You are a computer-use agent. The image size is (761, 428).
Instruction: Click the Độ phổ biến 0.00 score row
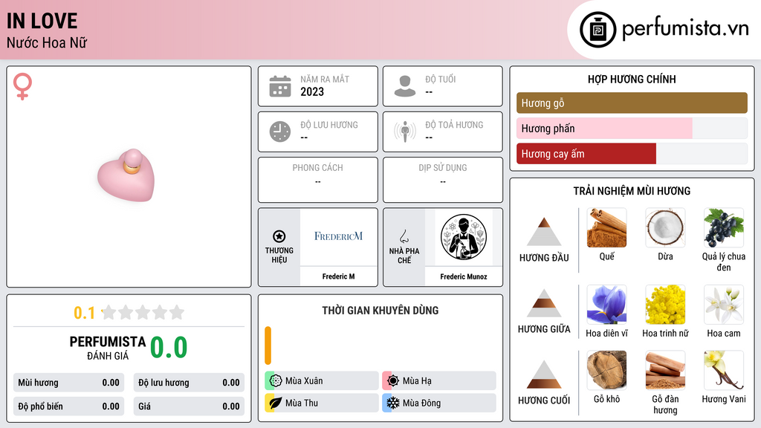click(x=68, y=406)
